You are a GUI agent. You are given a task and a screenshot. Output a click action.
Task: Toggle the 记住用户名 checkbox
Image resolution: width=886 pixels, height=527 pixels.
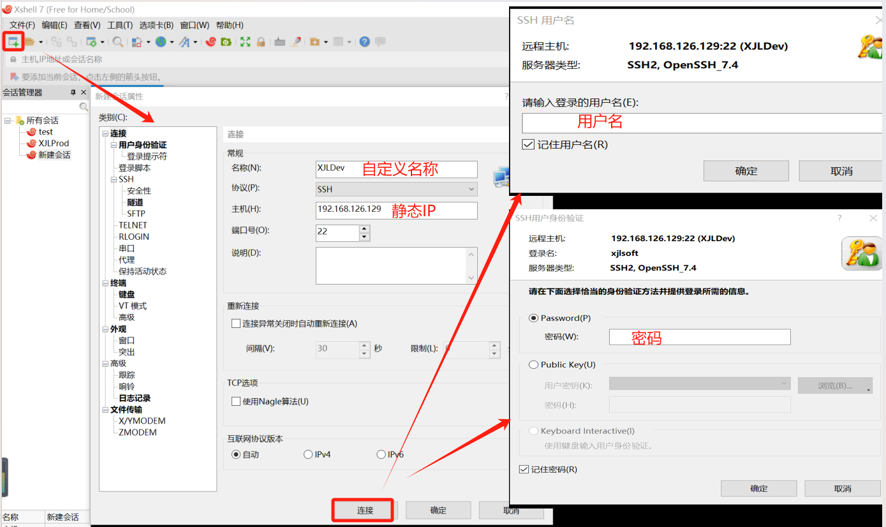coord(528,145)
